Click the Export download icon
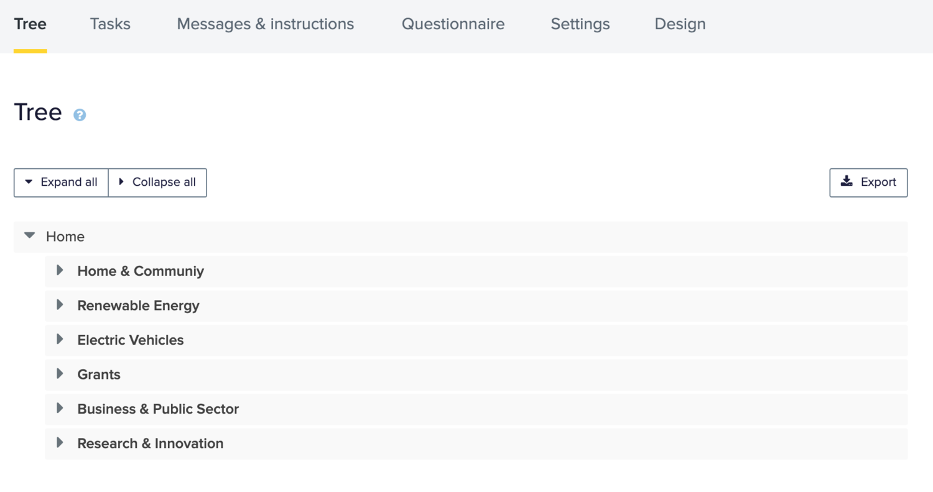 coord(847,181)
